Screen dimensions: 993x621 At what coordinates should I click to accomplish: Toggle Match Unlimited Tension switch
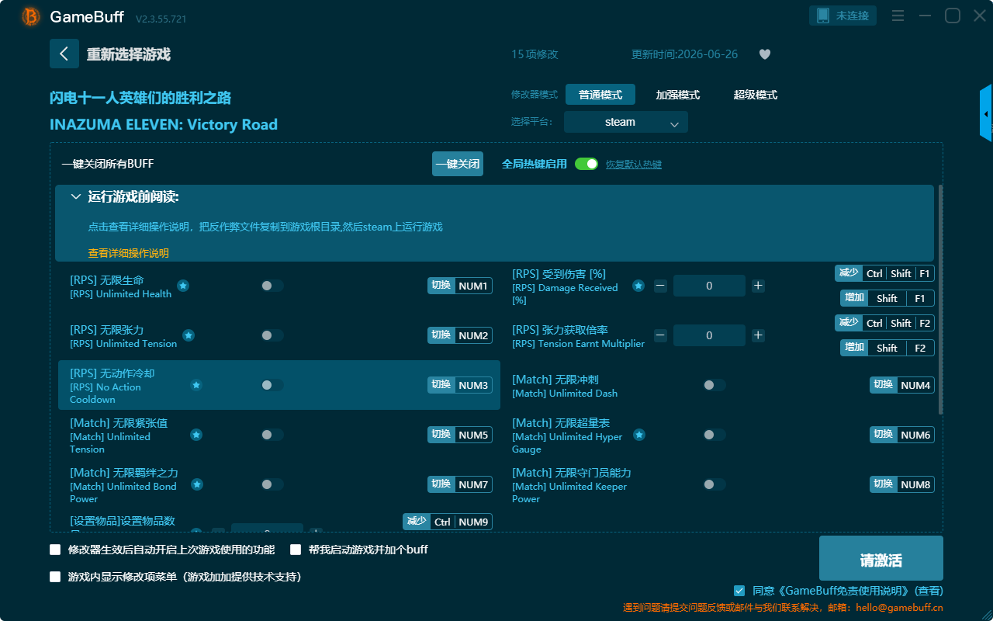[272, 435]
